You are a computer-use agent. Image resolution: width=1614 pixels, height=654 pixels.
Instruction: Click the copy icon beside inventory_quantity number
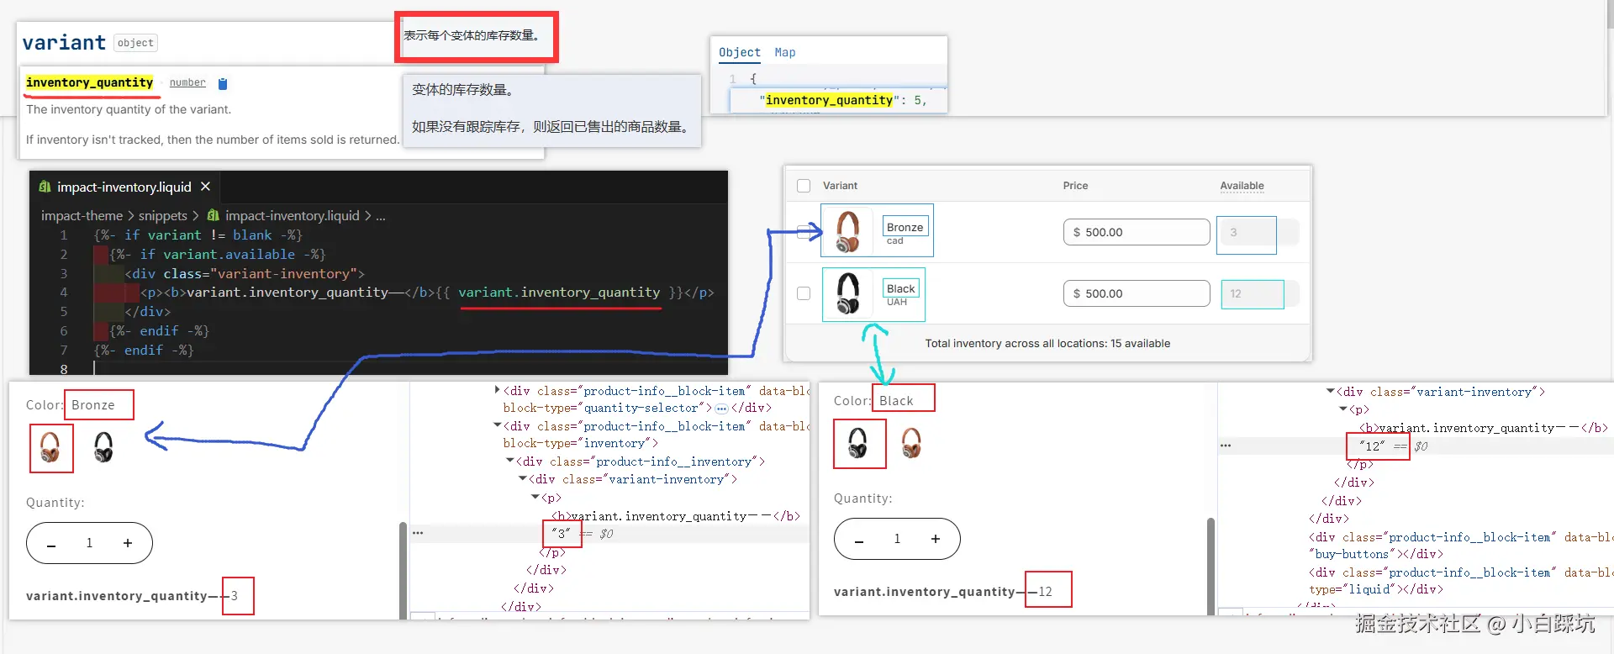point(223,83)
